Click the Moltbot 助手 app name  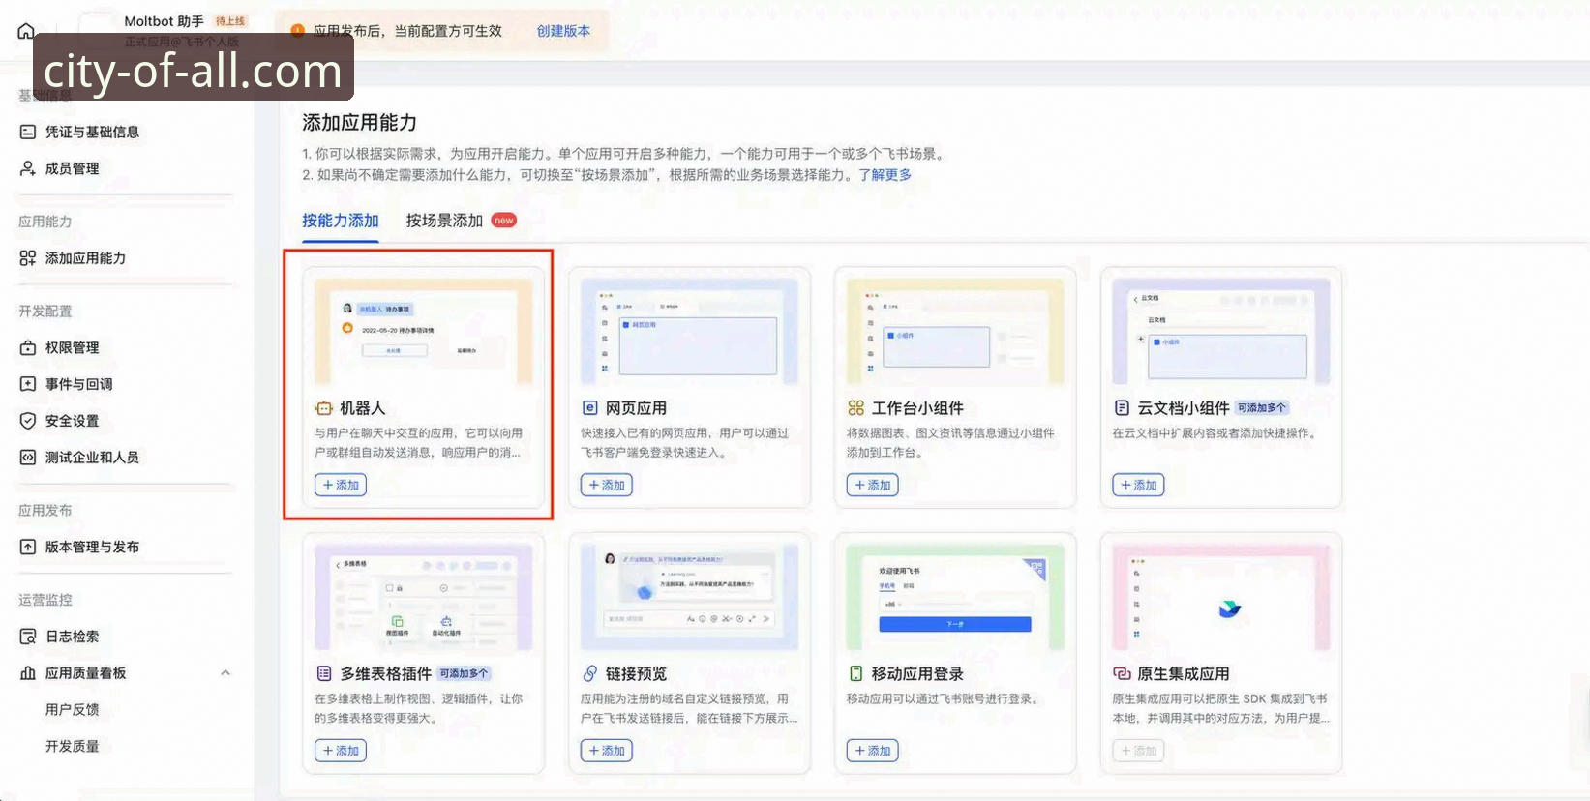point(165,21)
